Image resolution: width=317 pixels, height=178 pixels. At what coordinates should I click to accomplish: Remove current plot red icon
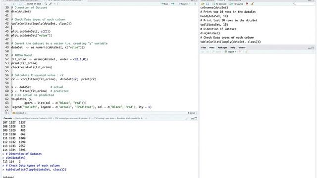pyautogui.click(x=240, y=52)
